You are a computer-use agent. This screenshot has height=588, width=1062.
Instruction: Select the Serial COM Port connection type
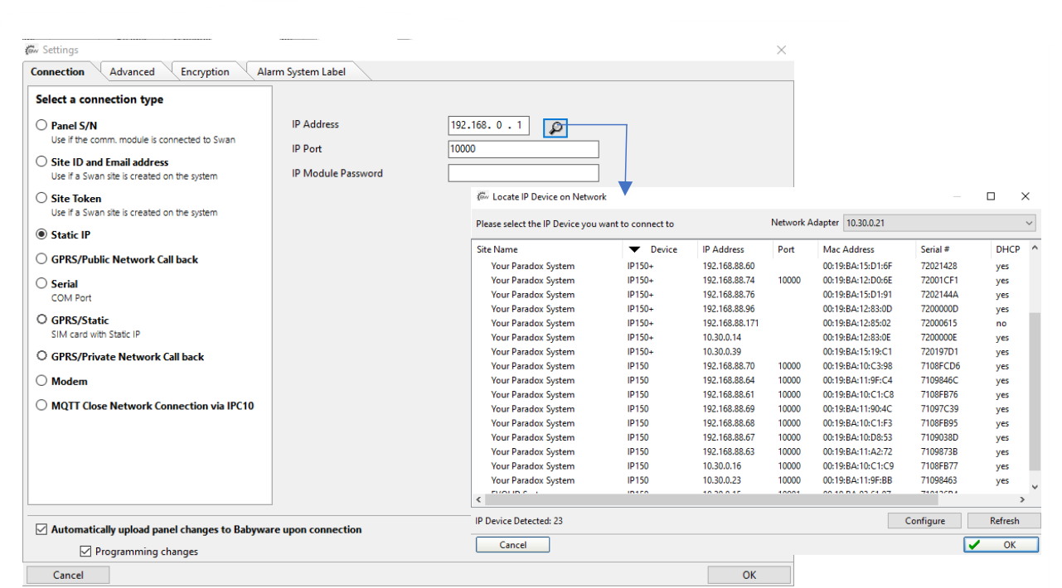tap(41, 284)
